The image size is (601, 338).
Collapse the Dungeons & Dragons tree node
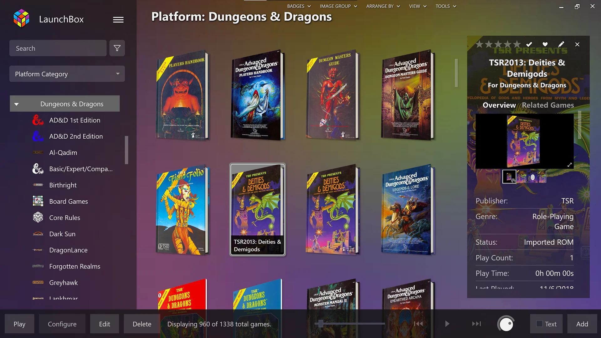coord(17,104)
